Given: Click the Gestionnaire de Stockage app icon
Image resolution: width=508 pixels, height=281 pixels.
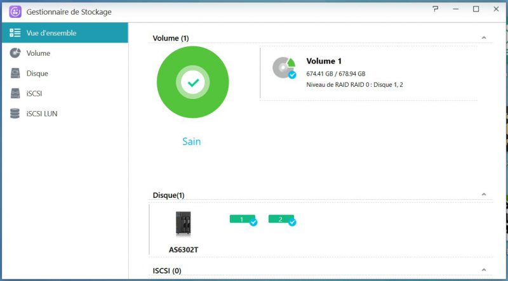Looking at the screenshot, I should pyautogui.click(x=15, y=11).
